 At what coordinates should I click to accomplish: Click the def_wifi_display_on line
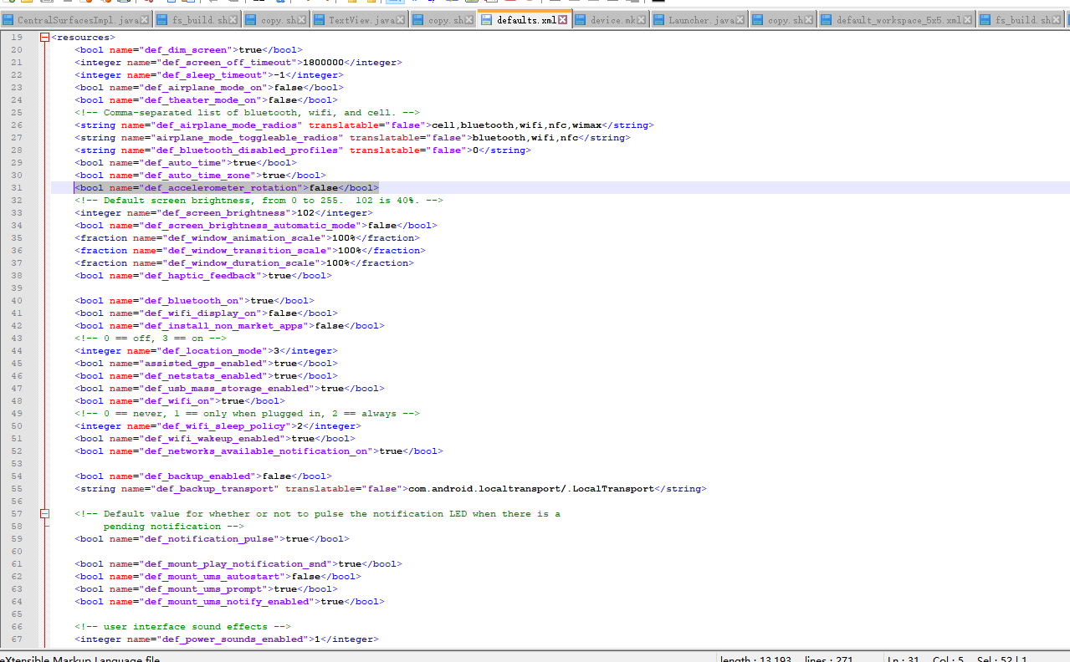point(206,313)
